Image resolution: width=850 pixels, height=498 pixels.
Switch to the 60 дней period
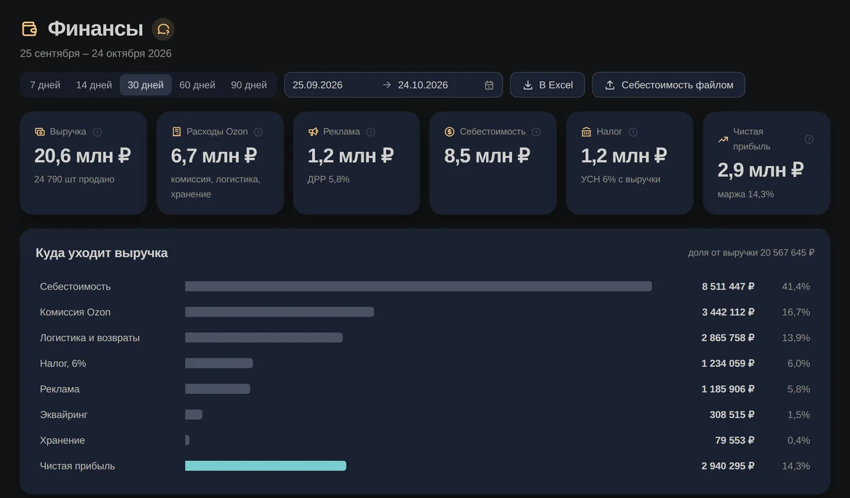[197, 85]
